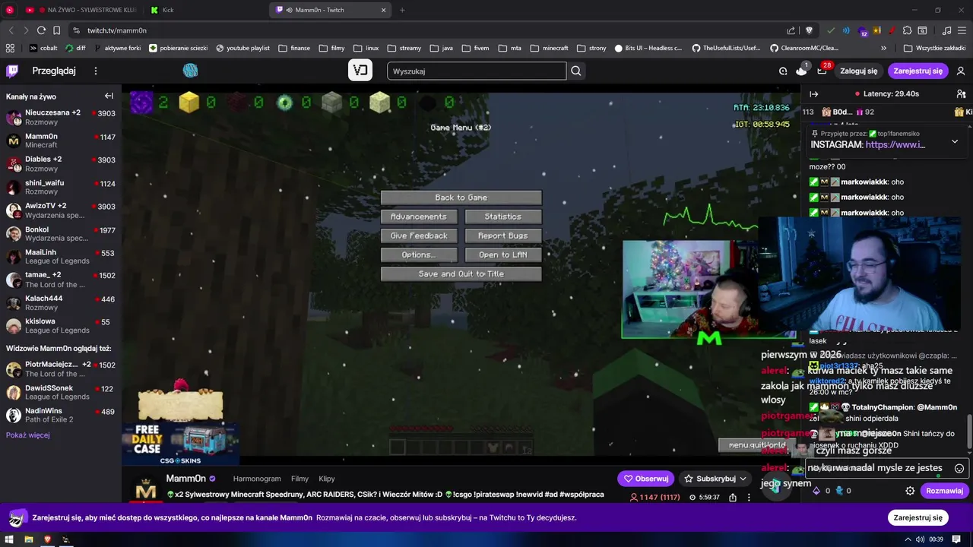The image size is (973, 547).
Task: Open the chat community users icon
Action: coord(961,94)
